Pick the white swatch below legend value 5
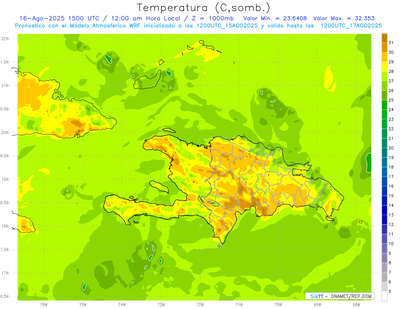400x309 pixels. tap(384, 296)
